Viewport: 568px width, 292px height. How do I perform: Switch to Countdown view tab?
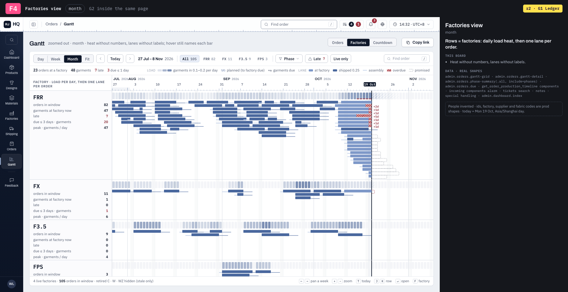tap(383, 42)
